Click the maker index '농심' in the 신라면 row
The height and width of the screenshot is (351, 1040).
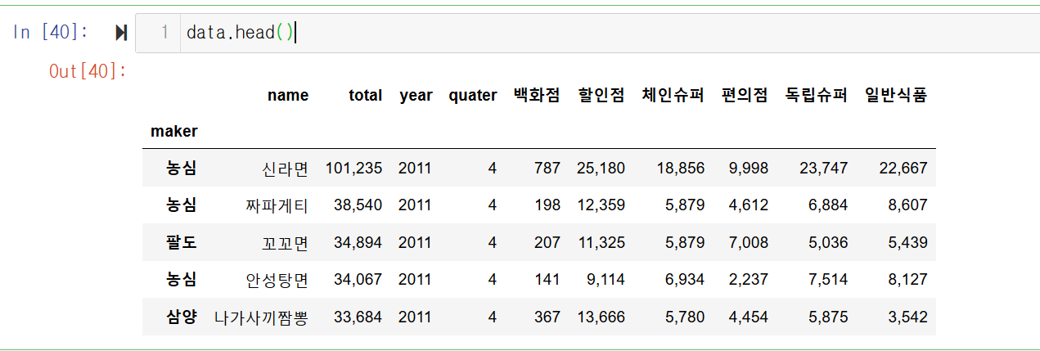[x=181, y=169]
